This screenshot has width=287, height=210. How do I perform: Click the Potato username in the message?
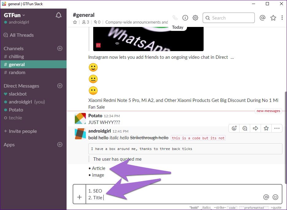coord(95,116)
